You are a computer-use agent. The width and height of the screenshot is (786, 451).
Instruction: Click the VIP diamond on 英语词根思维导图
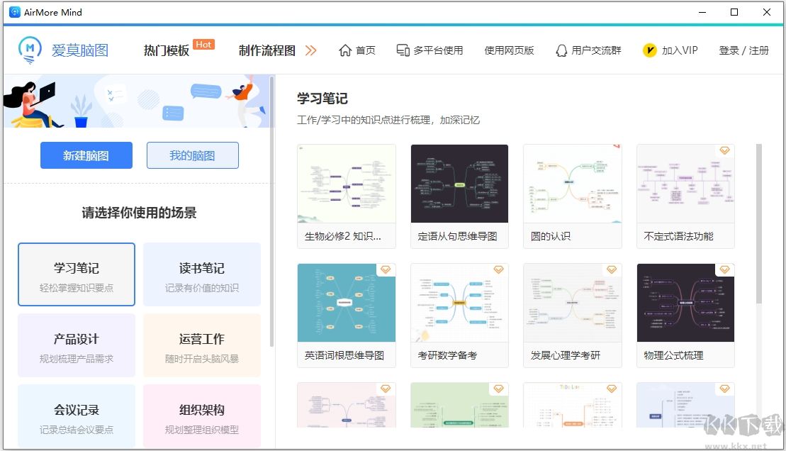[x=386, y=269]
